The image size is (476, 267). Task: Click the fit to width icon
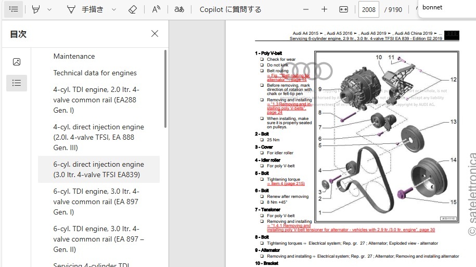[343, 9]
